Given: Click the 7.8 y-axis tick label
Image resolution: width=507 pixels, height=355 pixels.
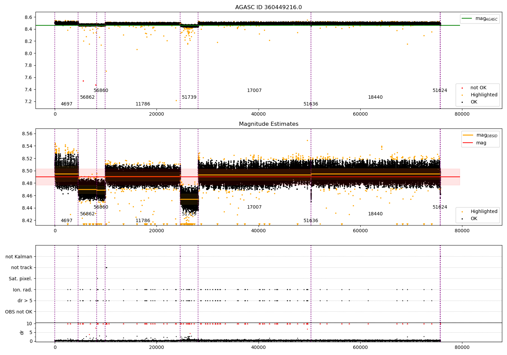Looking at the screenshot, I should 29,66.
